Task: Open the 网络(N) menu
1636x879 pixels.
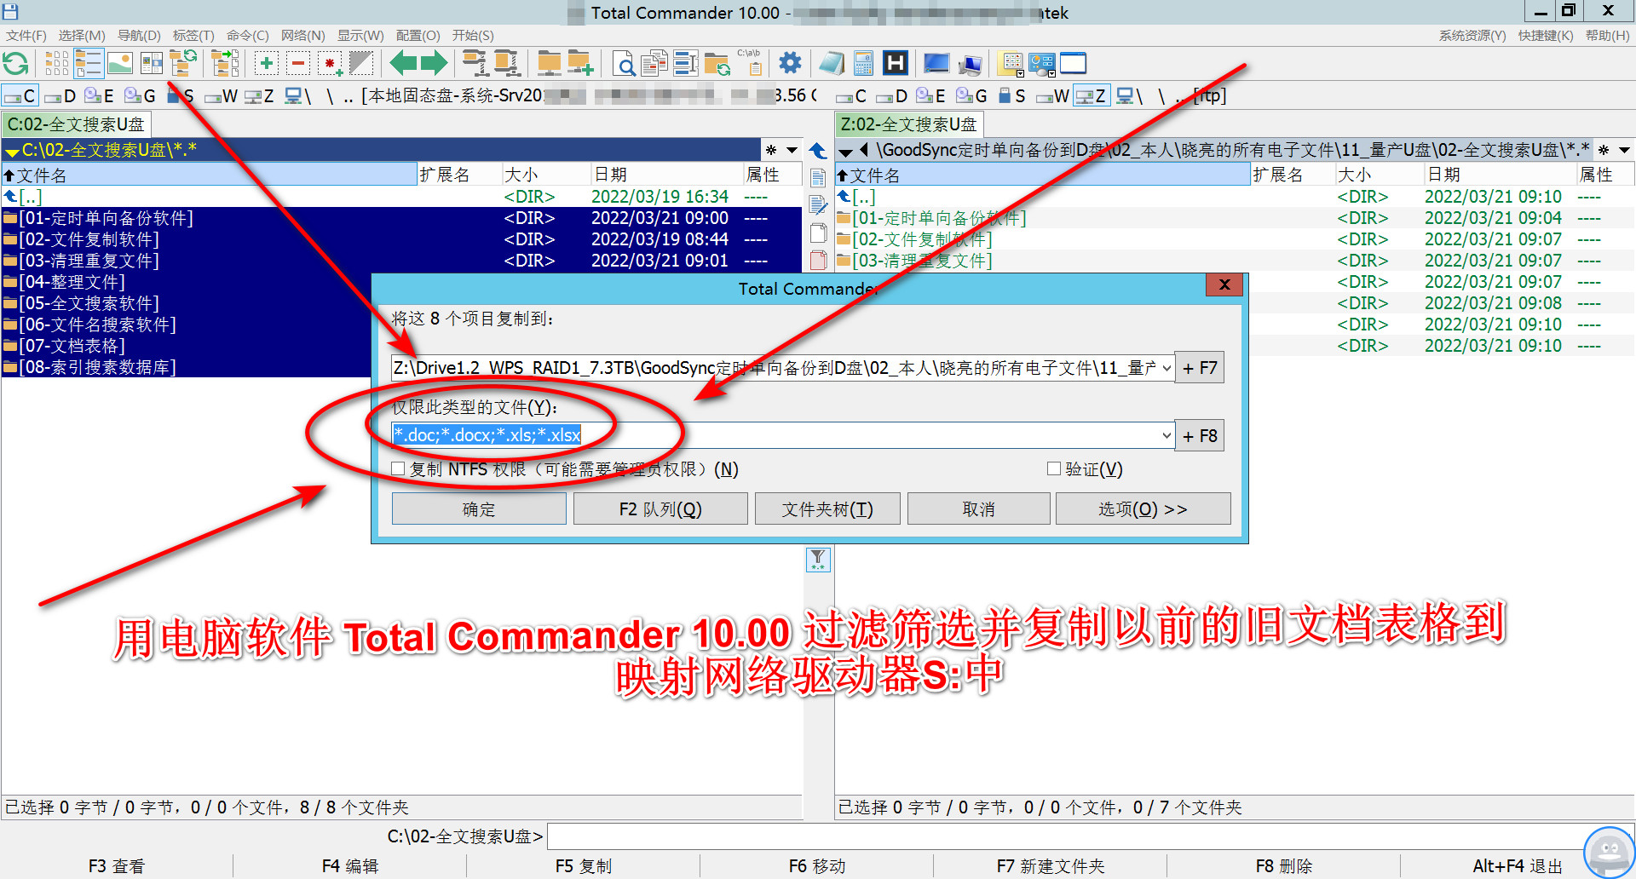Action: [303, 36]
